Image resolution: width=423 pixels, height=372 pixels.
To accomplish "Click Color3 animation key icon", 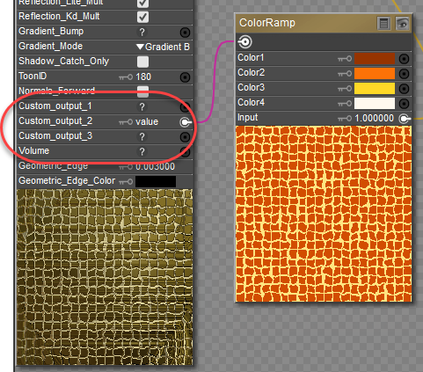I will click(x=345, y=89).
